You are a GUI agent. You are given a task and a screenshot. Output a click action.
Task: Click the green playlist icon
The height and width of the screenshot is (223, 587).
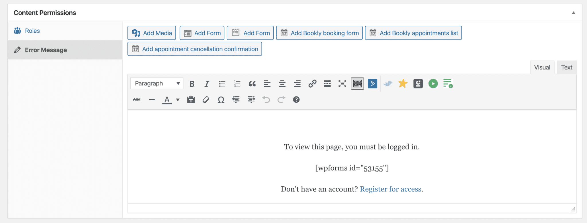448,84
